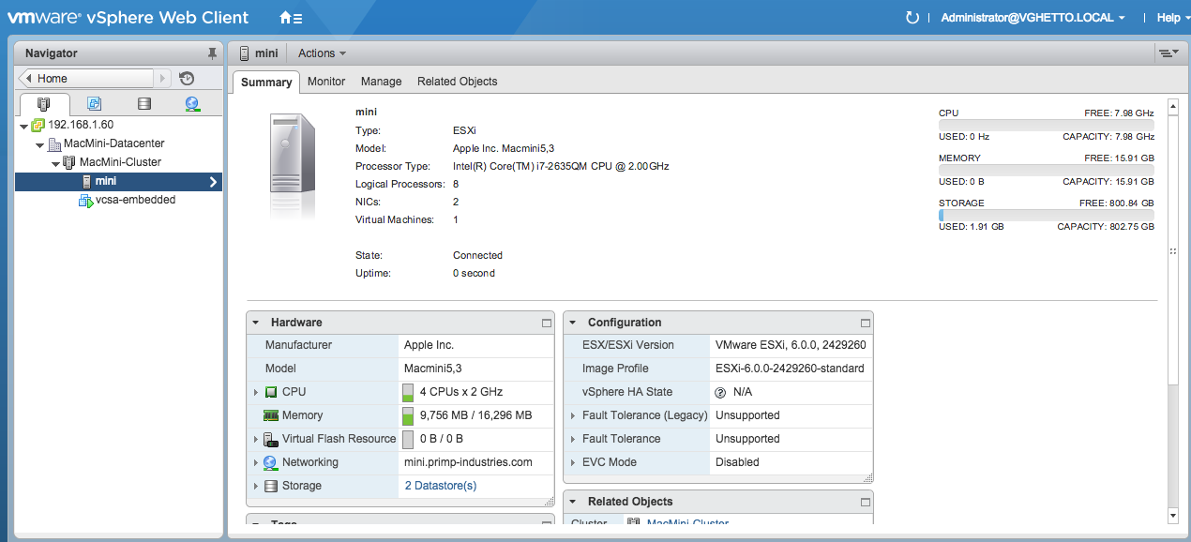Viewport: 1191px width, 542px height.
Task: Select vcsa-embedded VM in the tree
Action: (135, 200)
